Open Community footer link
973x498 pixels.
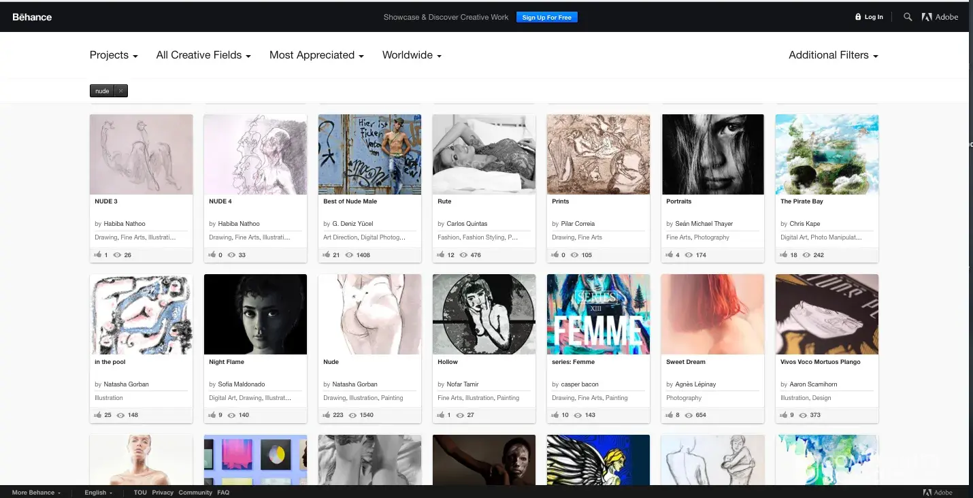click(x=195, y=493)
